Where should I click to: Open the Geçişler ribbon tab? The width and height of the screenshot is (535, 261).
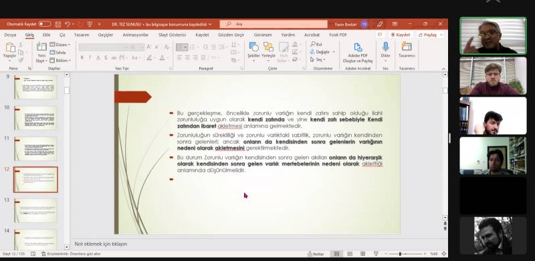(106, 35)
